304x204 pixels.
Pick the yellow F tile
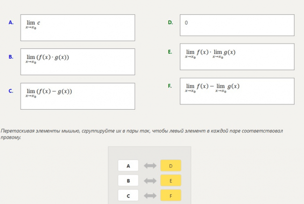[171, 196]
